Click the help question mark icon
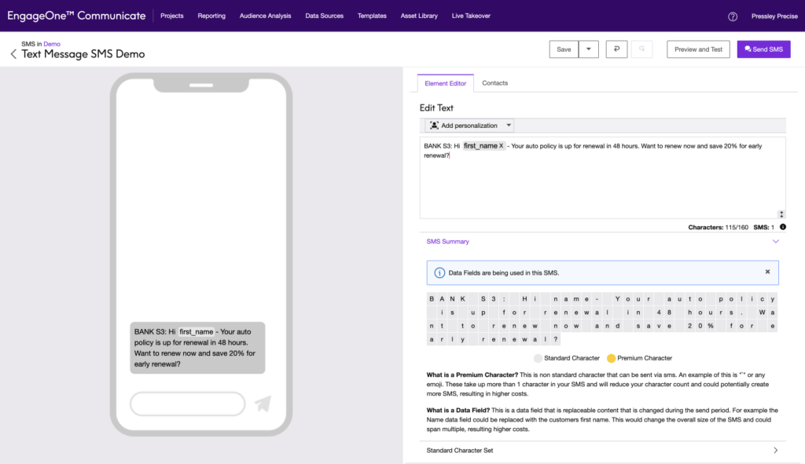Image resolution: width=805 pixels, height=464 pixels. [733, 16]
